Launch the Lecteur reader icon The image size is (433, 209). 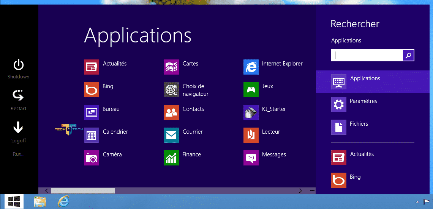(251, 135)
